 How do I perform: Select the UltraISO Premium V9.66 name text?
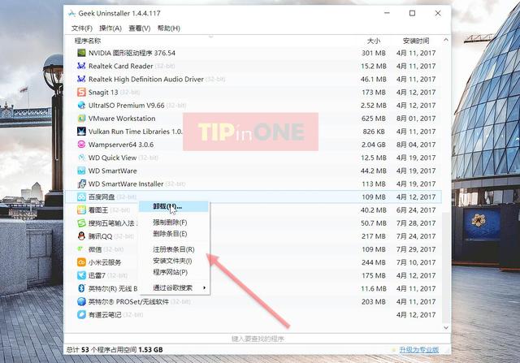pyautogui.click(x=127, y=105)
